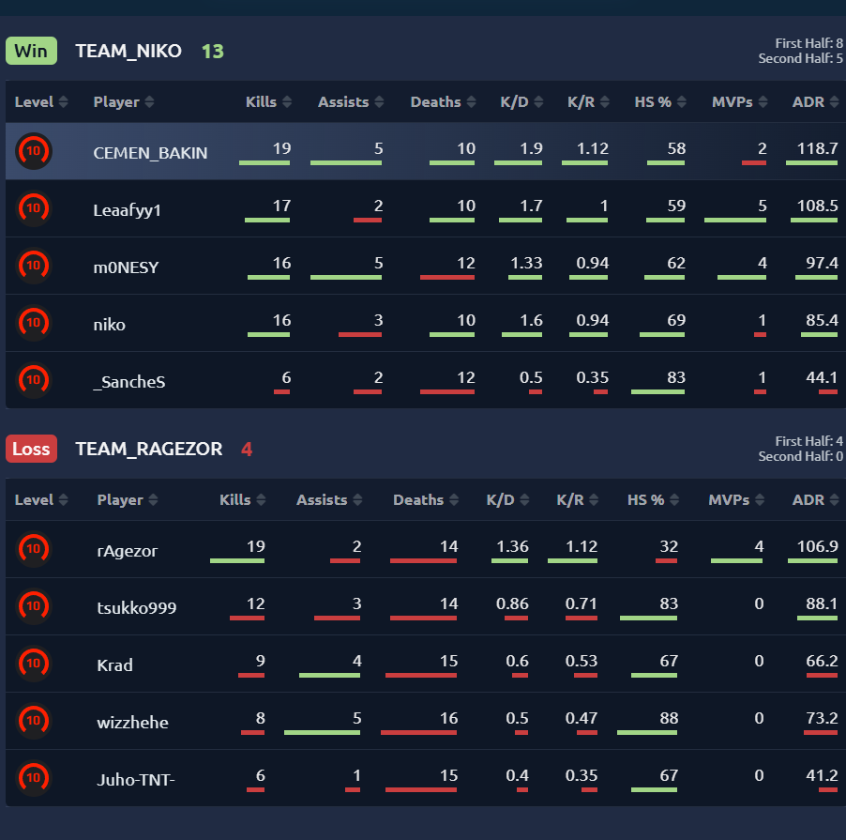Open Juho-TNT- player profile

136,780
